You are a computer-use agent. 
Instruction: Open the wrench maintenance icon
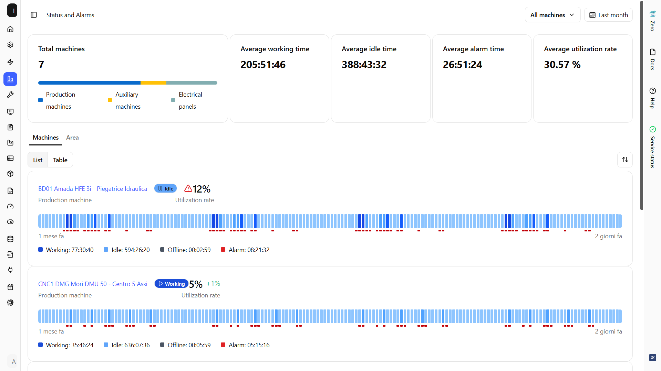10,95
